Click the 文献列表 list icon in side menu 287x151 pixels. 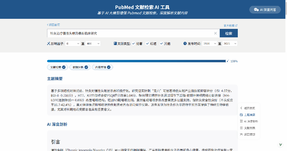241,128
